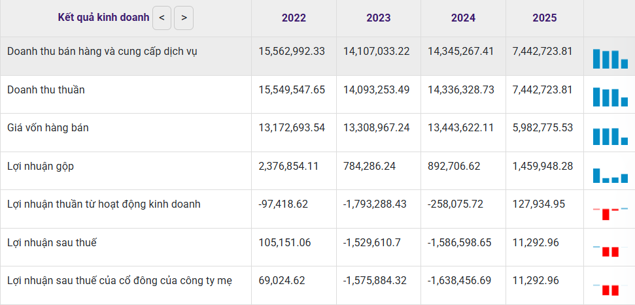635x305 pixels.
Task: Open the sales revenue bar chart icon
Action: coord(609,59)
